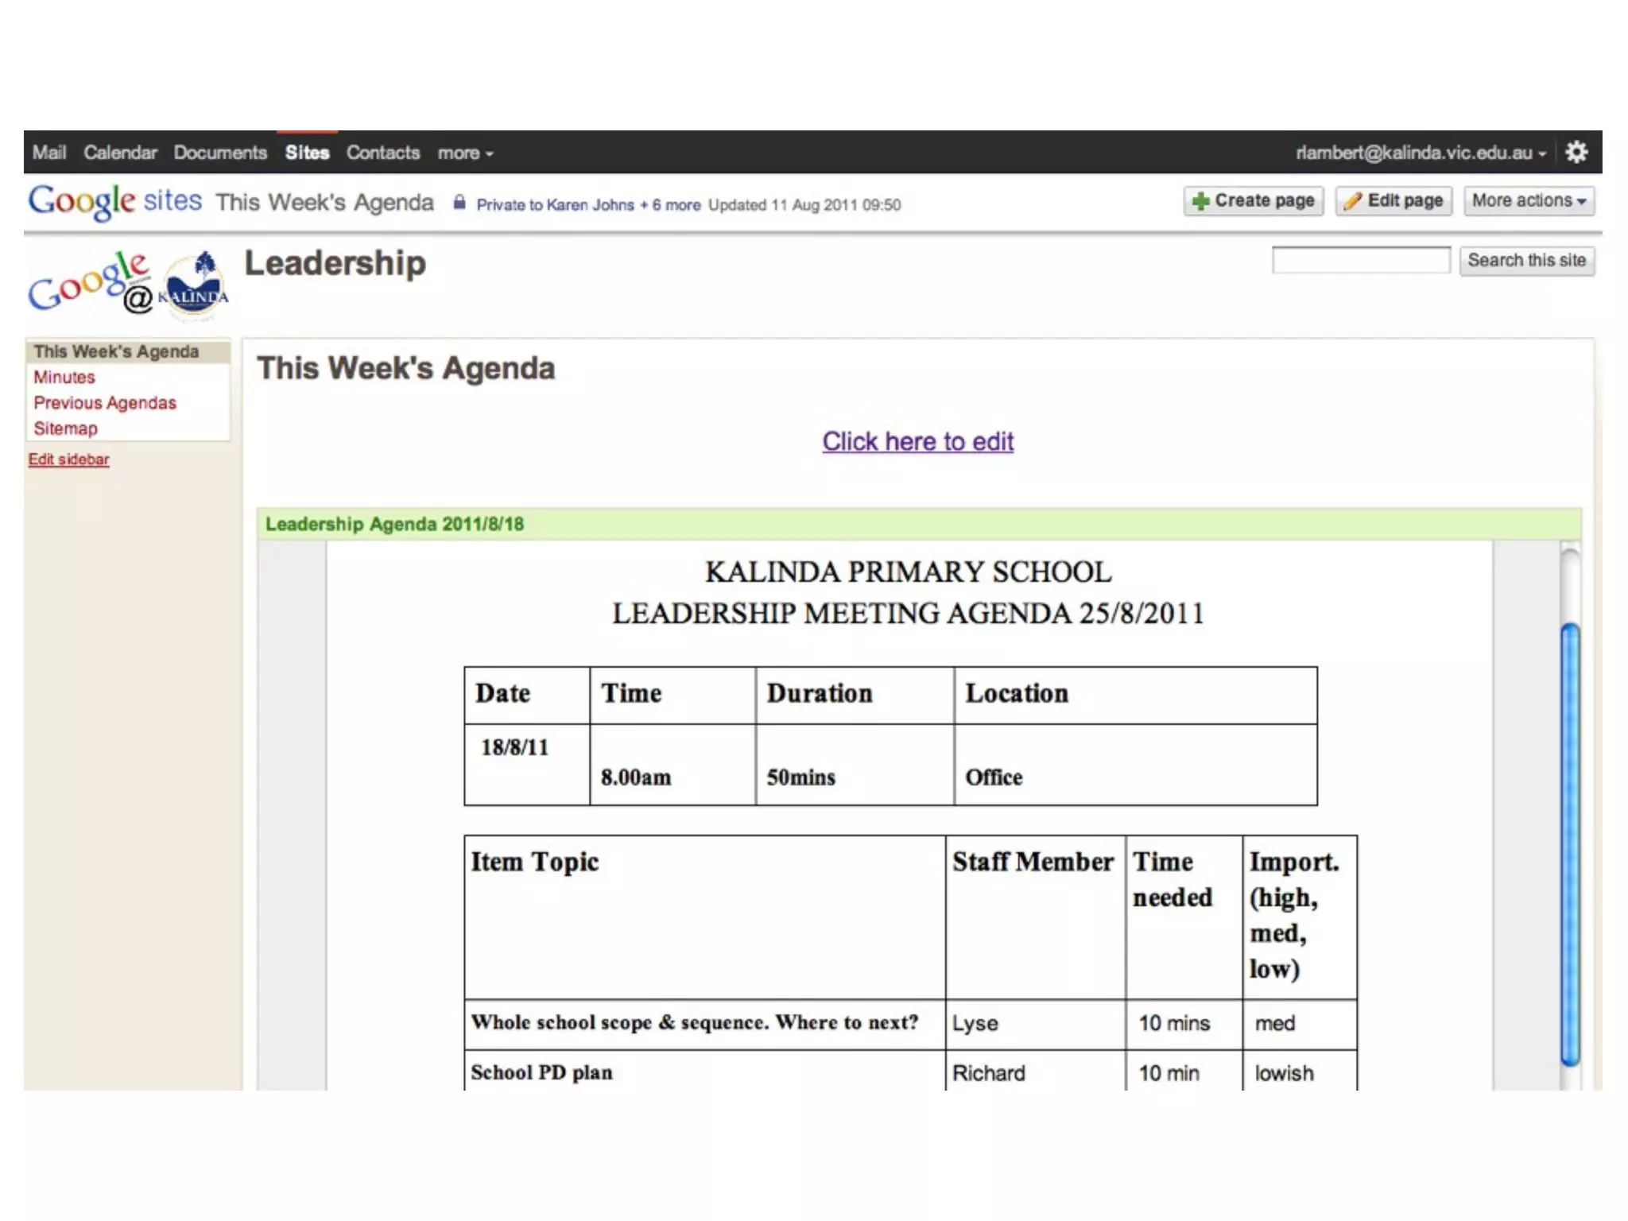1628x1221 pixels.
Task: Open the More actions dropdown
Action: tap(1528, 201)
